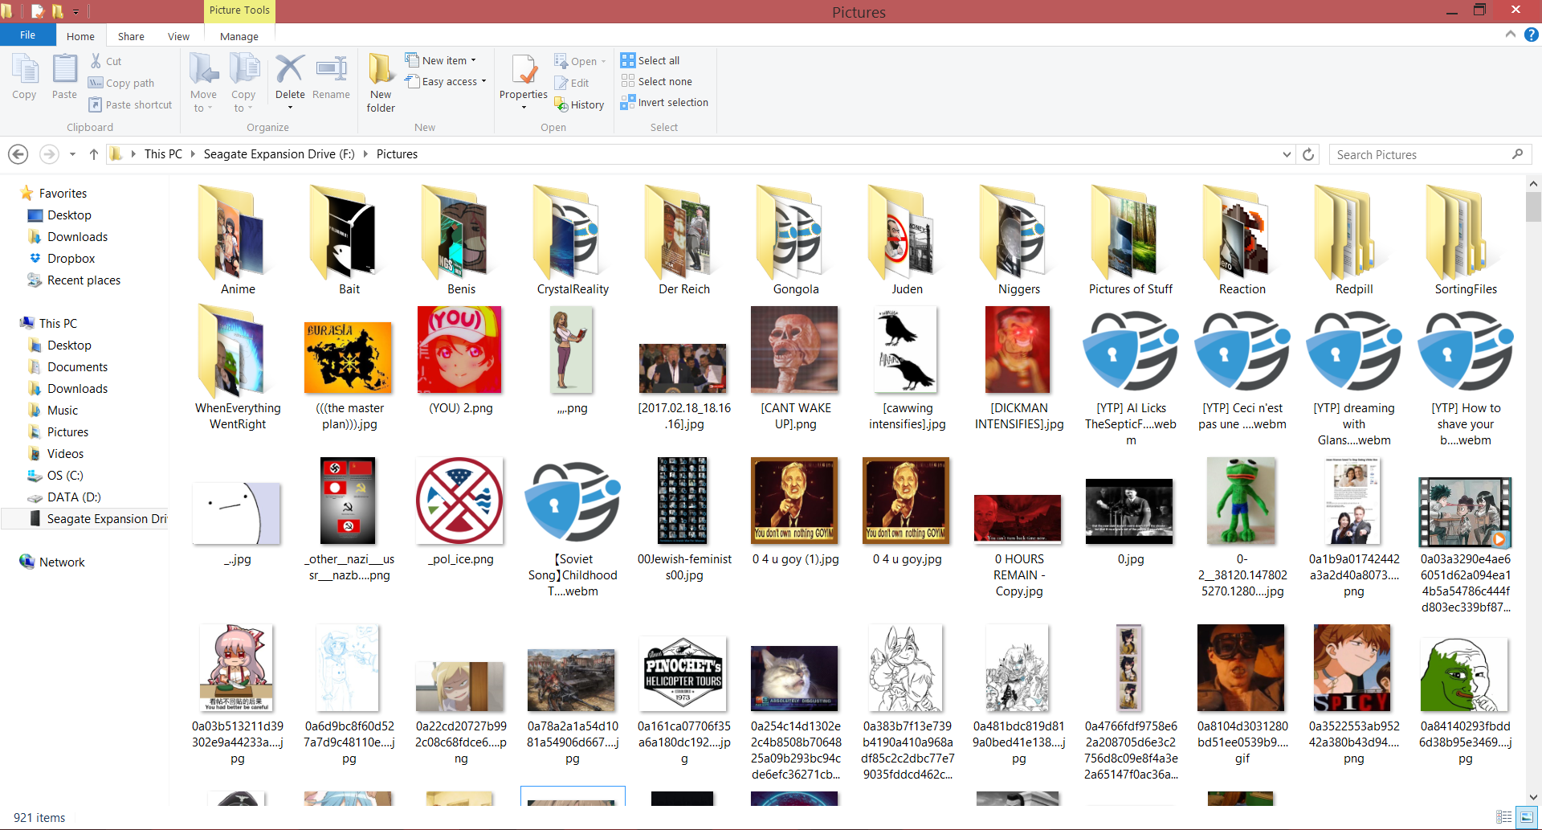Click the Rename icon

click(x=331, y=77)
